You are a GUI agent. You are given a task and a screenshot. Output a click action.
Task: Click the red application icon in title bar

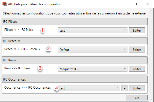point(5,4)
